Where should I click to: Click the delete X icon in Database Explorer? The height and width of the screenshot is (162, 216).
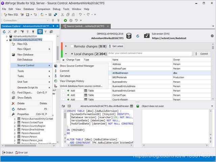tap(9, 32)
